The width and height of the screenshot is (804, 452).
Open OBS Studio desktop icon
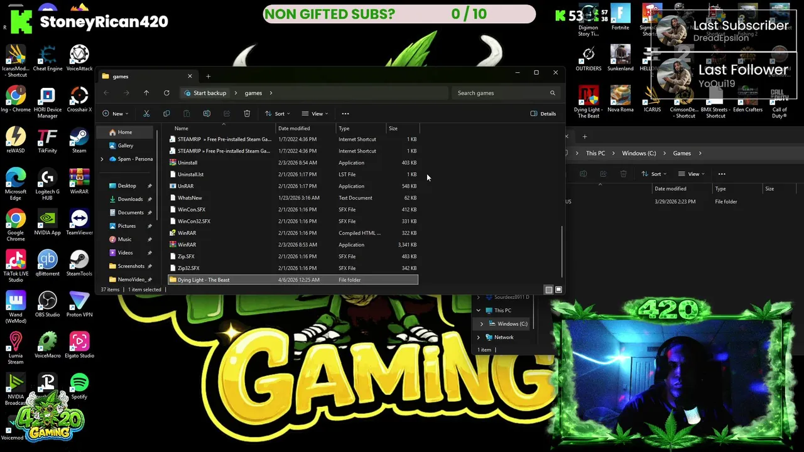click(48, 304)
